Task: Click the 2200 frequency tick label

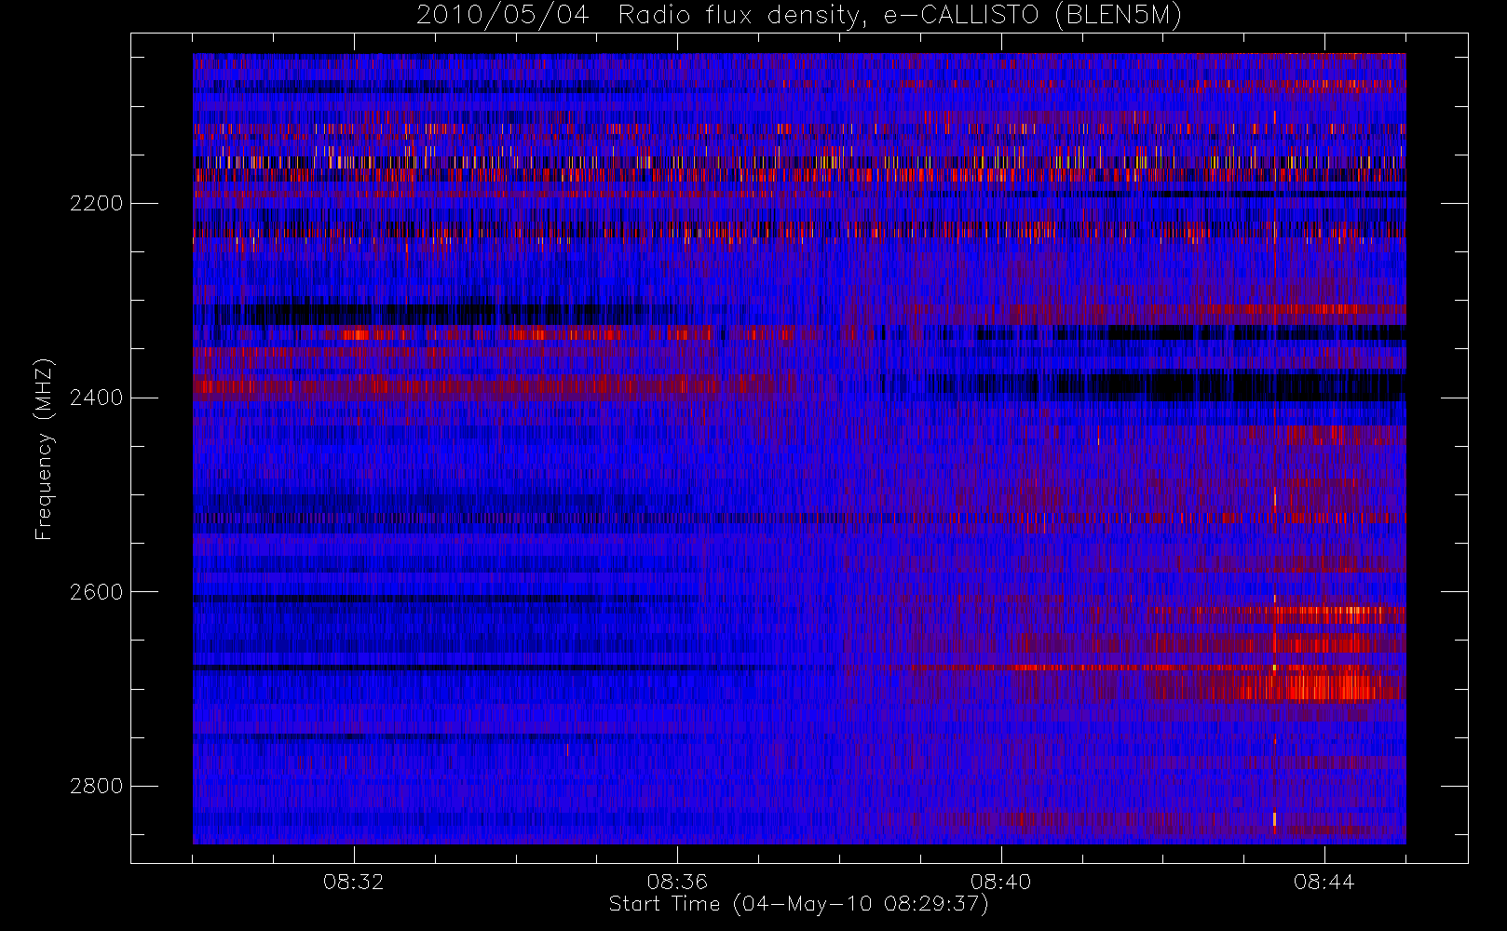Action: click(x=96, y=204)
